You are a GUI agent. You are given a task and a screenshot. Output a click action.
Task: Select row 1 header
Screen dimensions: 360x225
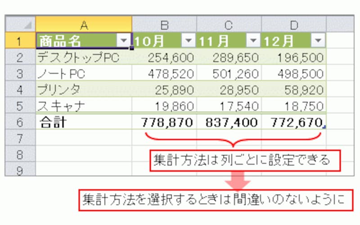(x=20, y=40)
